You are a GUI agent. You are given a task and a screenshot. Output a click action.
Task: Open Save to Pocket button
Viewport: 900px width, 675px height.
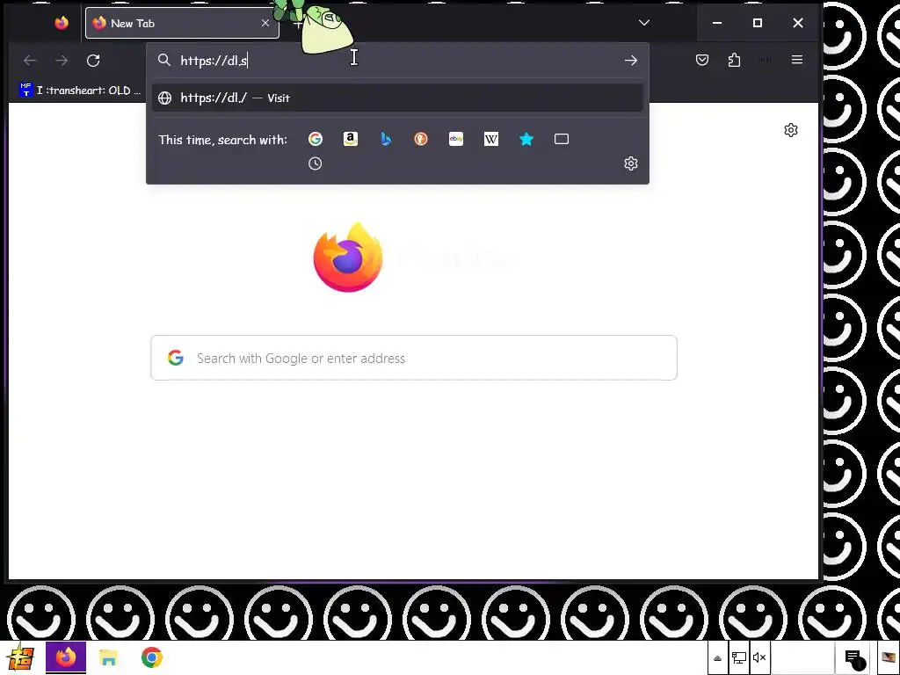click(x=702, y=60)
